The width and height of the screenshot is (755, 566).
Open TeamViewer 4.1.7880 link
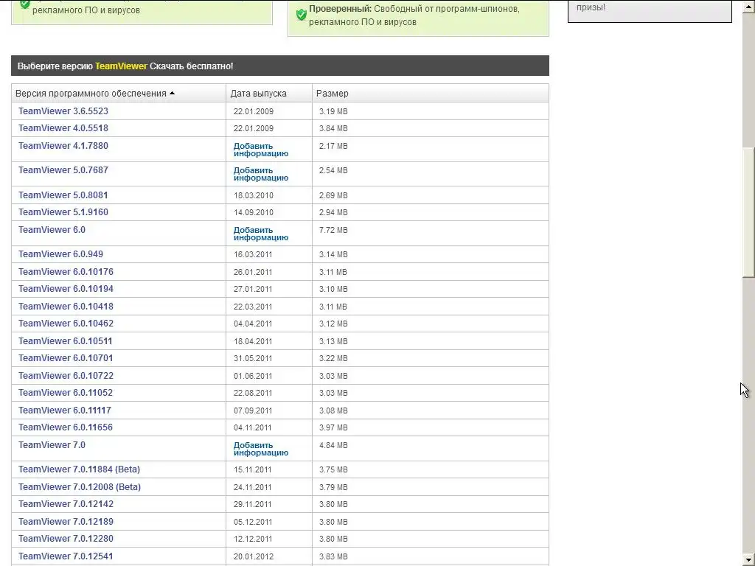tap(63, 146)
